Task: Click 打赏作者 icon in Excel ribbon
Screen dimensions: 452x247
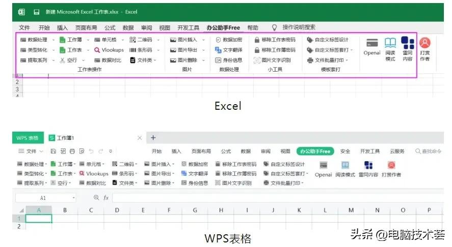Action: click(425, 49)
